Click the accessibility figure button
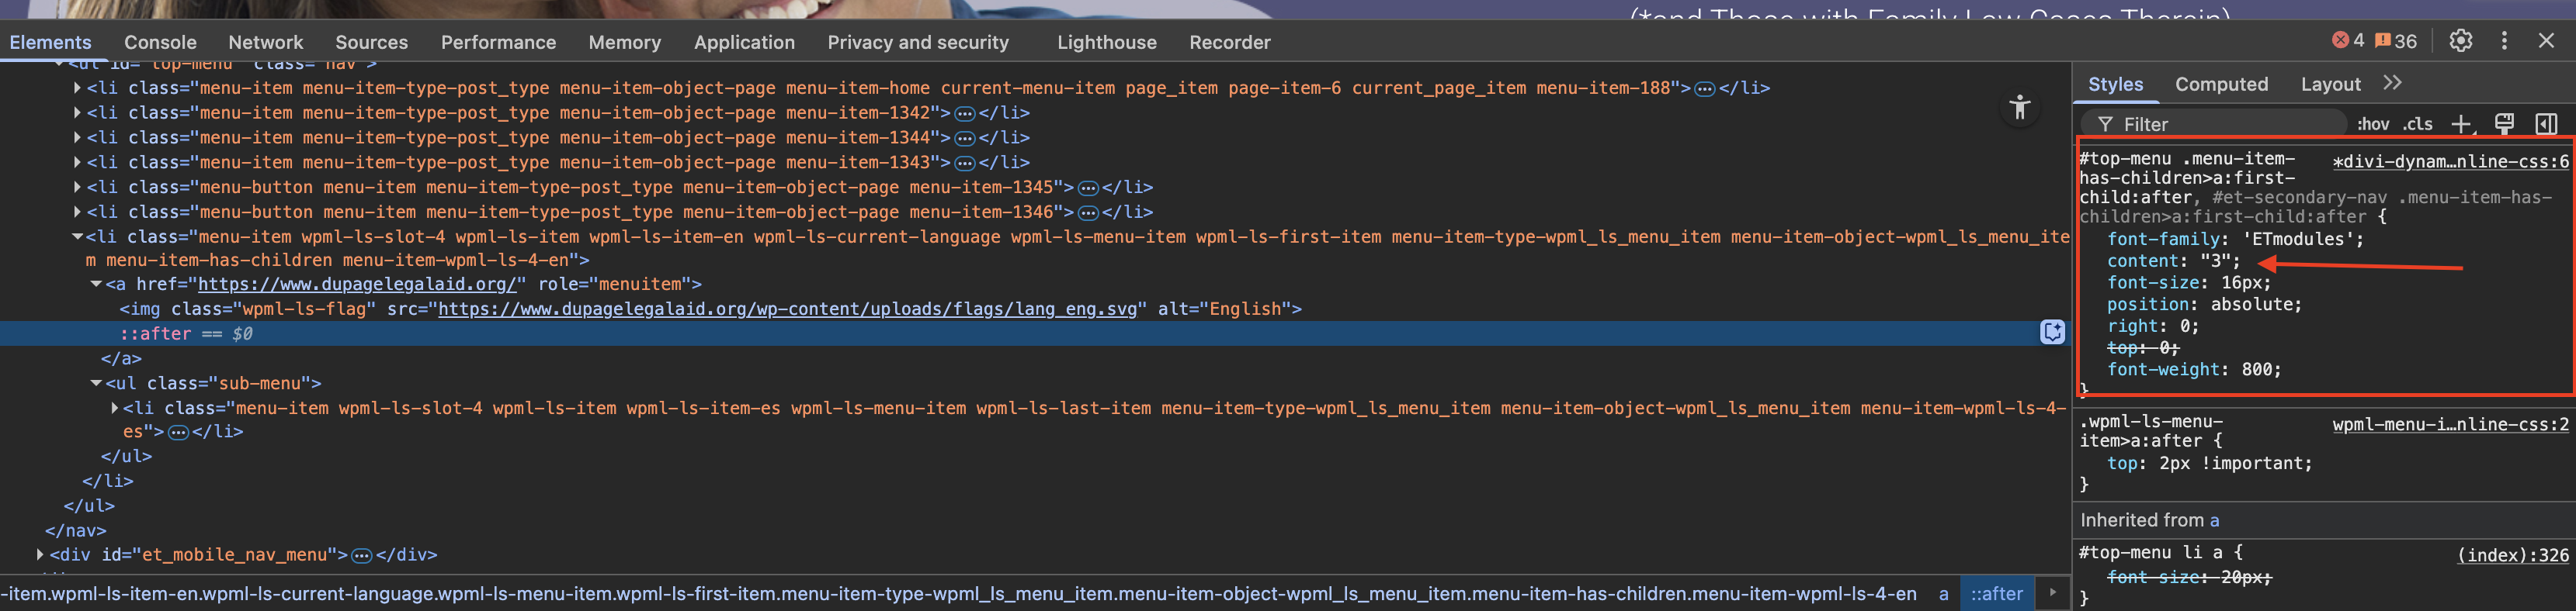 [x=2019, y=108]
